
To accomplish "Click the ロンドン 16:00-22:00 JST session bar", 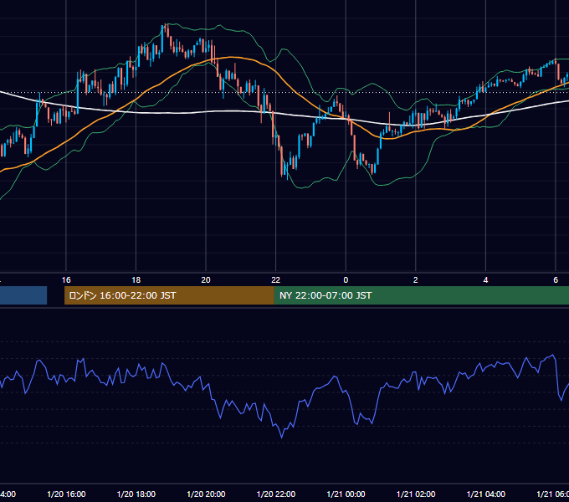I will coord(169,295).
